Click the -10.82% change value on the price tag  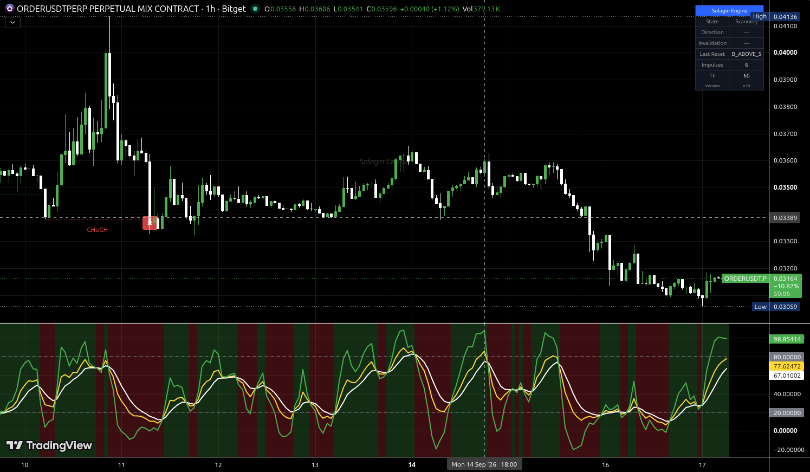[x=786, y=286]
